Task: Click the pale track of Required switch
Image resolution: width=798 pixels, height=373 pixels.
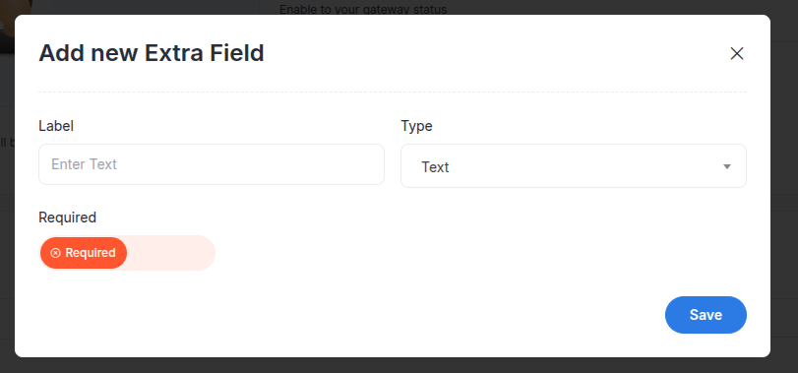Action: click(x=171, y=253)
